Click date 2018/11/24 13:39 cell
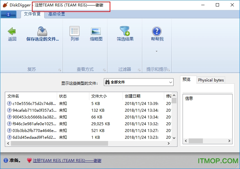The width and height of the screenshot is (240, 169). tap(142, 104)
